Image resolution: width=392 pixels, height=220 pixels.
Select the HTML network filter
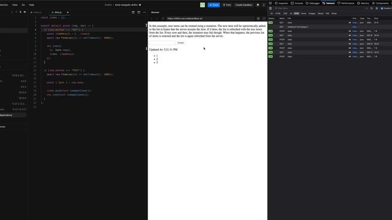(277, 13)
